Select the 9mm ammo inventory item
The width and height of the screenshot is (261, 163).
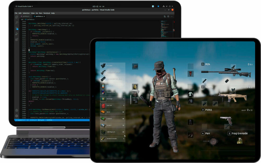(112, 112)
